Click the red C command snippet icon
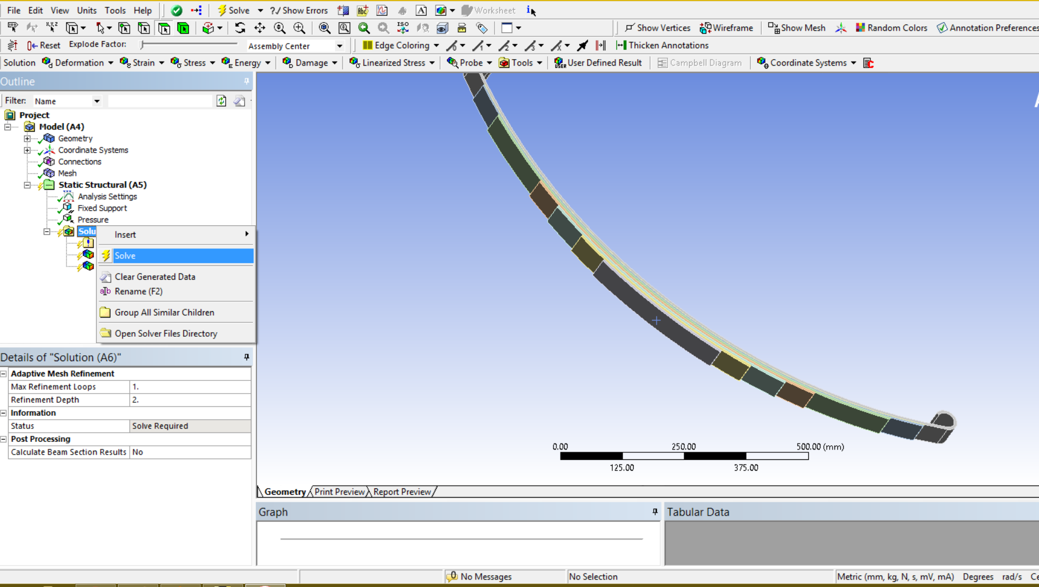Image resolution: width=1039 pixels, height=587 pixels. (869, 63)
